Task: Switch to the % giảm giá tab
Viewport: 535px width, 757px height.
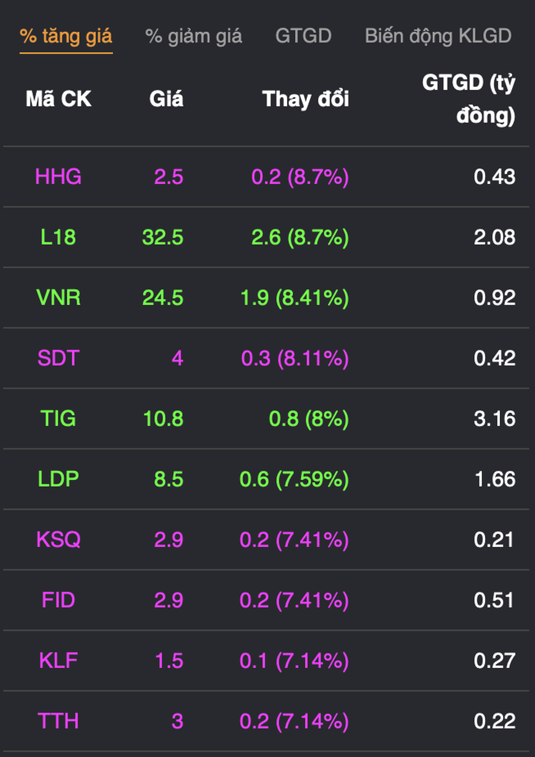Action: tap(193, 36)
